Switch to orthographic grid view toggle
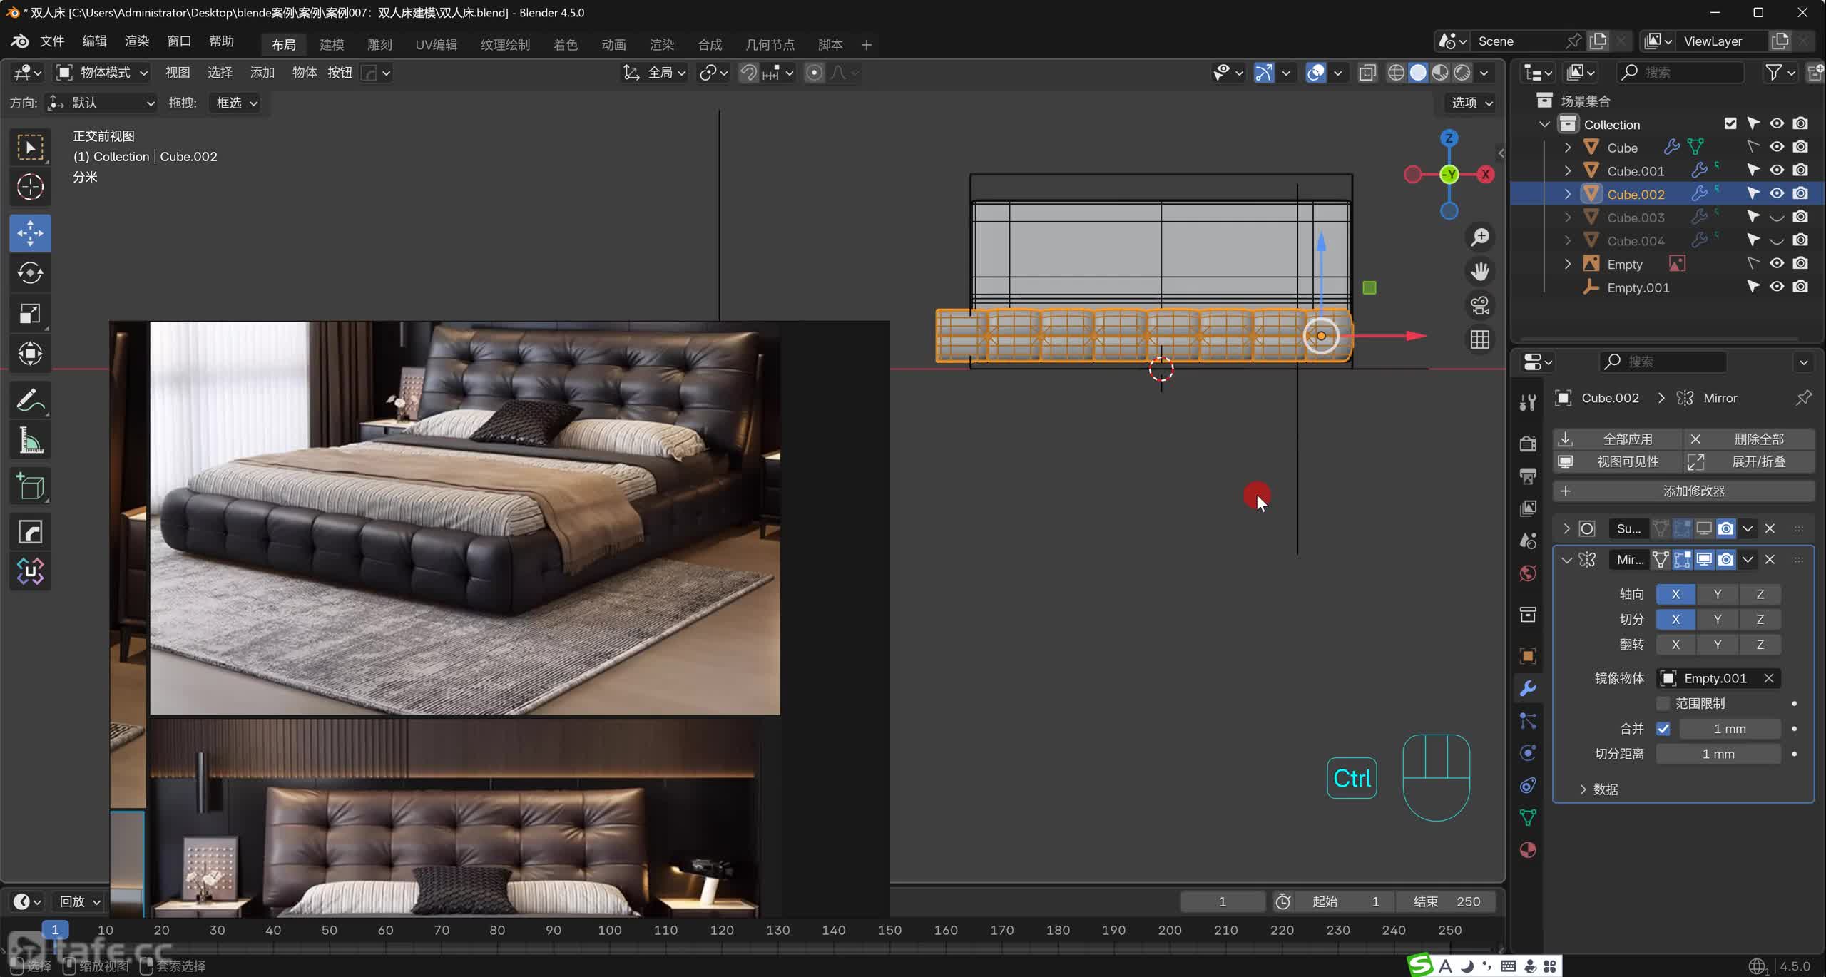1826x977 pixels. tap(1480, 339)
